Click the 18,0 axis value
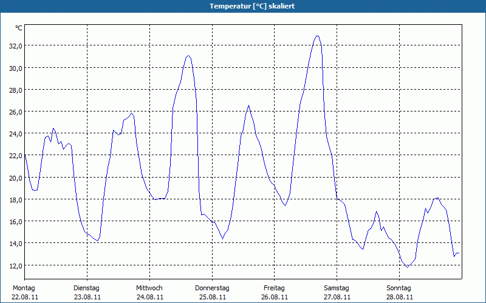Viewport: 486px width, 303px height. tap(16, 200)
